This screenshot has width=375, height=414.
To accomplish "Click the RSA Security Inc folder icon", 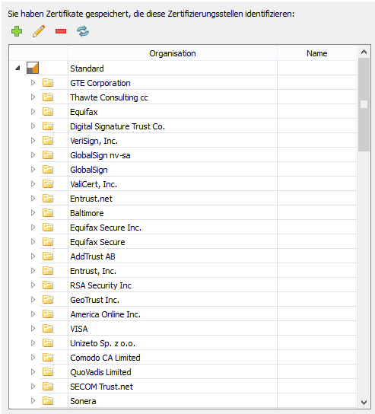I will click(x=48, y=285).
